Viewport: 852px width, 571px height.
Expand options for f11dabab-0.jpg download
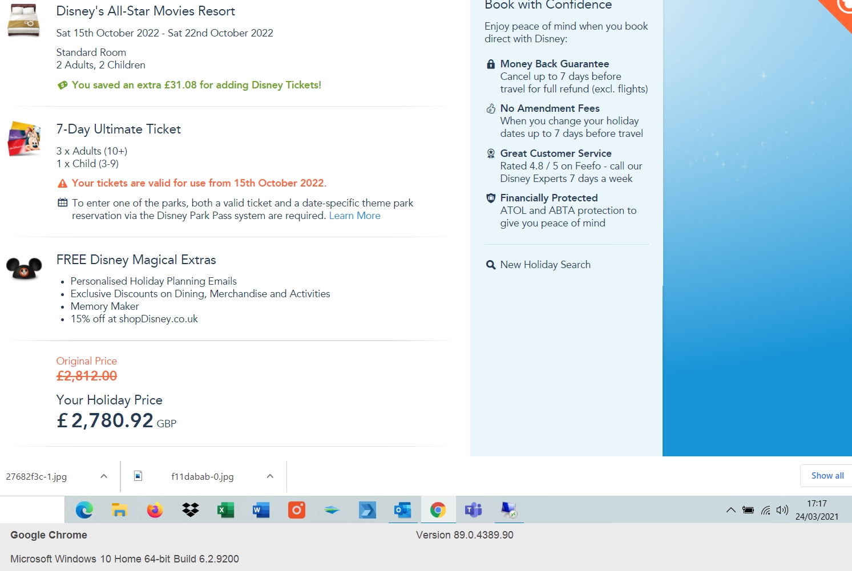point(270,476)
